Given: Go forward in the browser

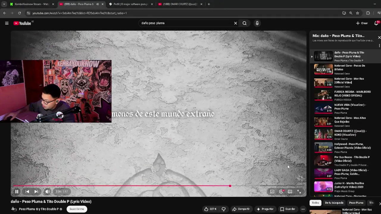Looking at the screenshot, I should (x=12, y=13).
